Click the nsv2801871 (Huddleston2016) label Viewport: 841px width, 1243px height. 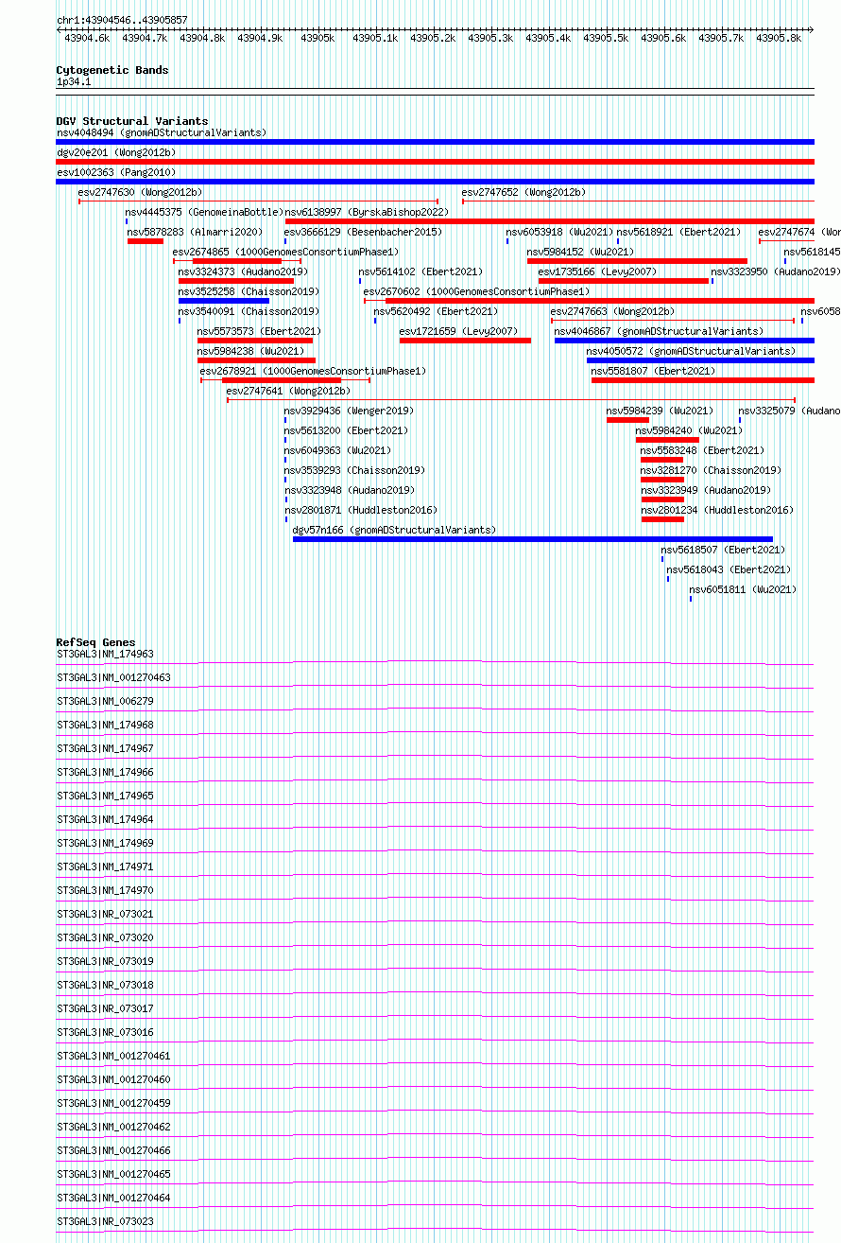pyautogui.click(x=361, y=510)
